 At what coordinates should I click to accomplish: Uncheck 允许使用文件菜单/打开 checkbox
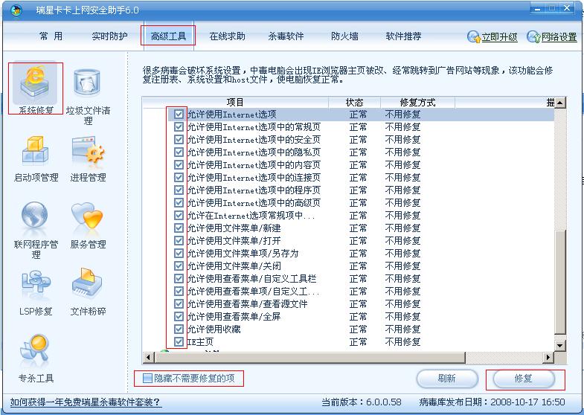(179, 241)
